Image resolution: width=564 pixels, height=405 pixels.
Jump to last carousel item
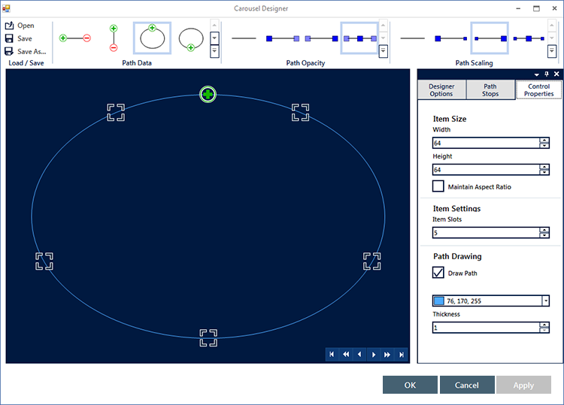coord(402,354)
